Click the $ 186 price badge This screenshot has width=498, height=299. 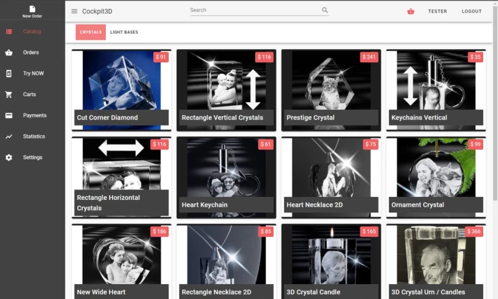click(159, 231)
